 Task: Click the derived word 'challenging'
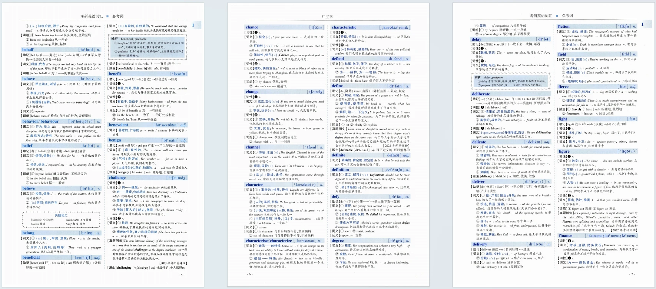pyautogui.click(x=124, y=268)
